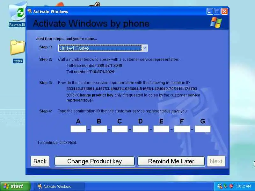This screenshot has width=255, height=191.
Task: Go back with the Back button
Action: point(40,161)
